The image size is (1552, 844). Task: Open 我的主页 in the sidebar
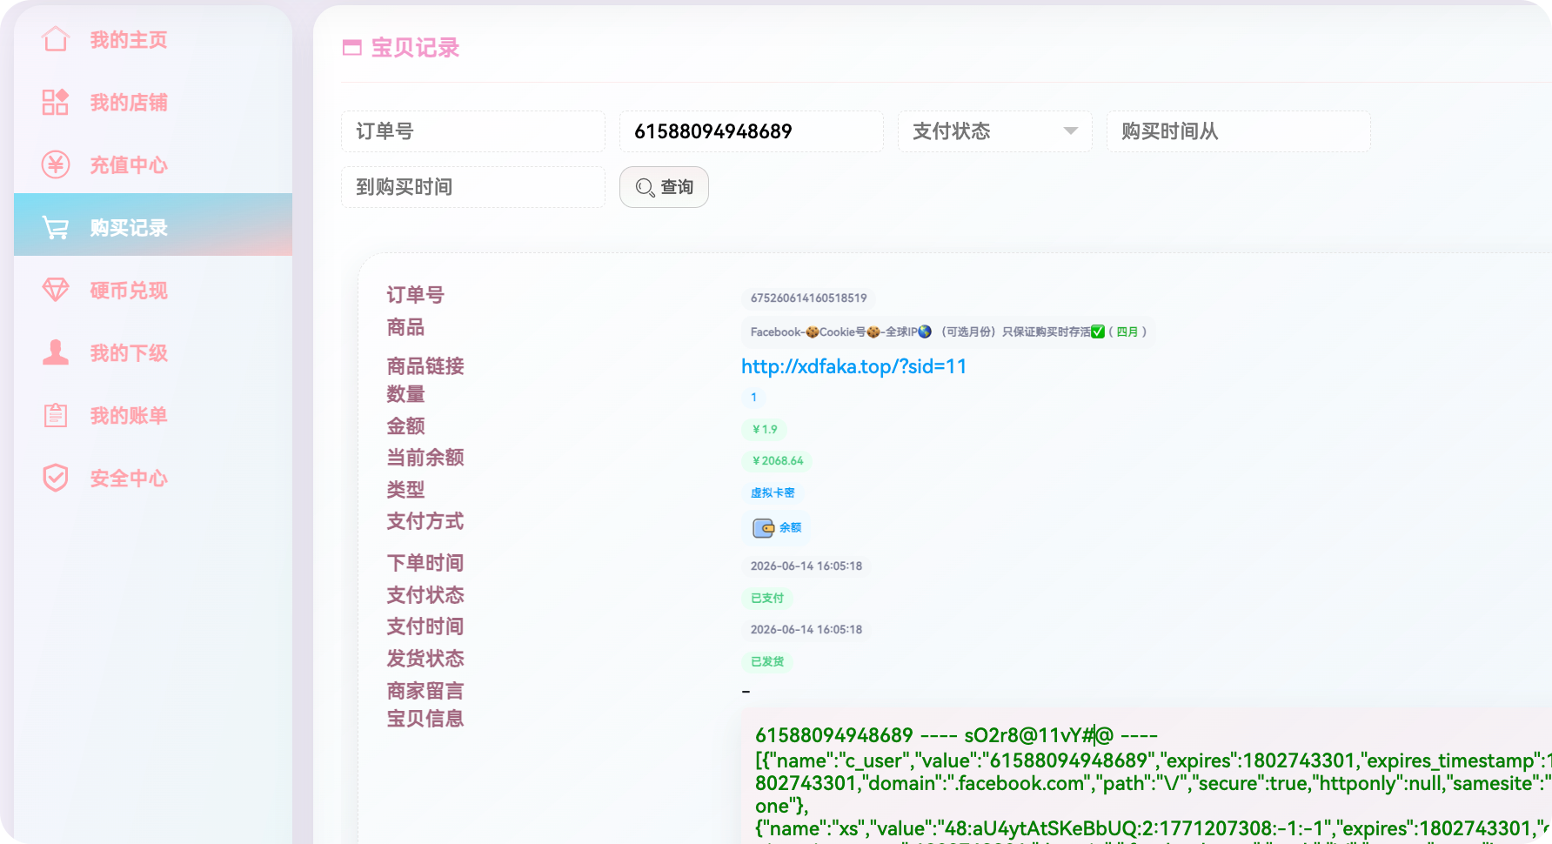tap(153, 39)
